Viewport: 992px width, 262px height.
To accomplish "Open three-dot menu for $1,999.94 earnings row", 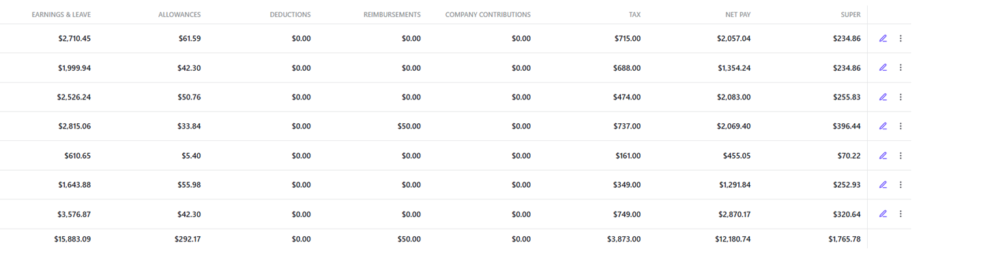I will click(901, 67).
